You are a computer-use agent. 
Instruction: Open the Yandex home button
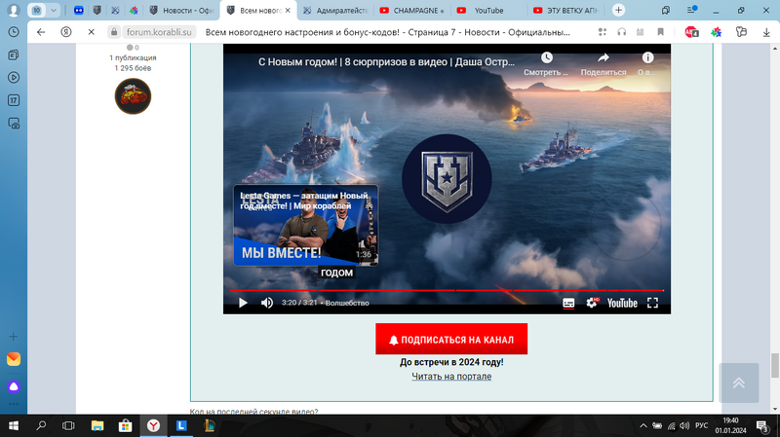point(65,32)
